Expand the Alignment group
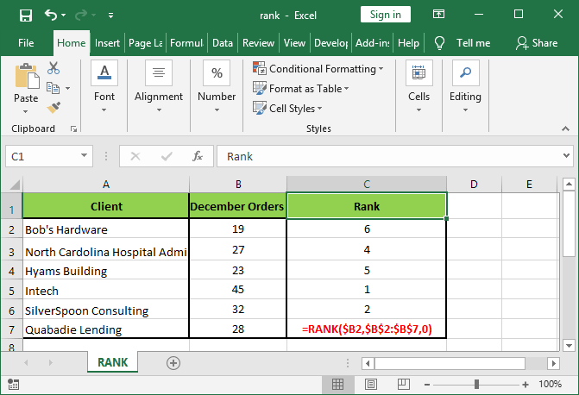The width and height of the screenshot is (579, 395). (x=159, y=87)
